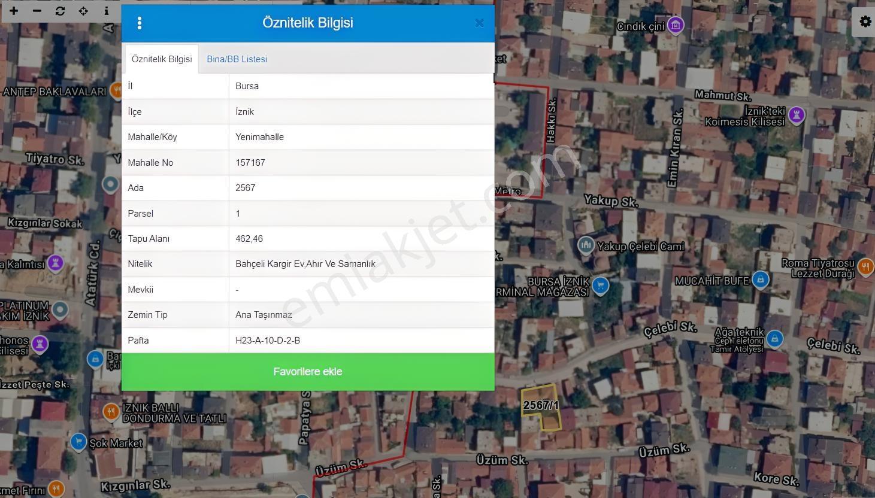Viewport: 875px width, 498px height.
Task: Open the settings gear on the map
Action: tap(865, 22)
